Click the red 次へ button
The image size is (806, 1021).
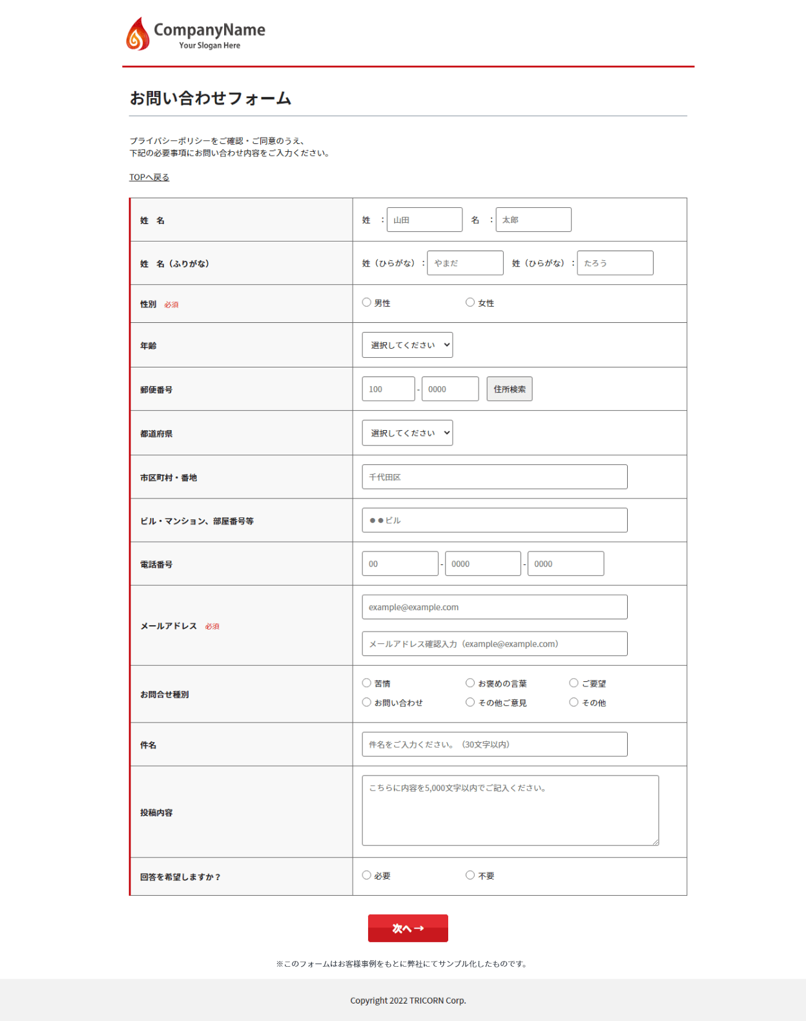point(408,928)
